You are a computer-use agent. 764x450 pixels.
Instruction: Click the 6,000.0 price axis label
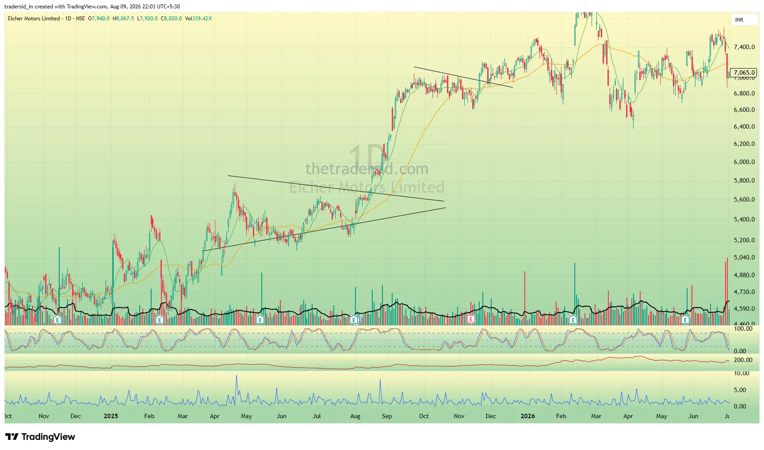pyautogui.click(x=744, y=162)
